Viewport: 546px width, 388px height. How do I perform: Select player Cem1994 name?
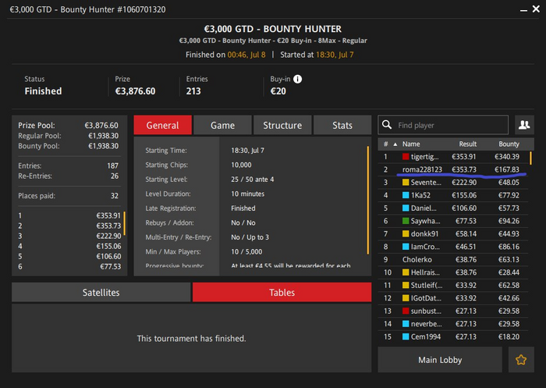[426, 336]
